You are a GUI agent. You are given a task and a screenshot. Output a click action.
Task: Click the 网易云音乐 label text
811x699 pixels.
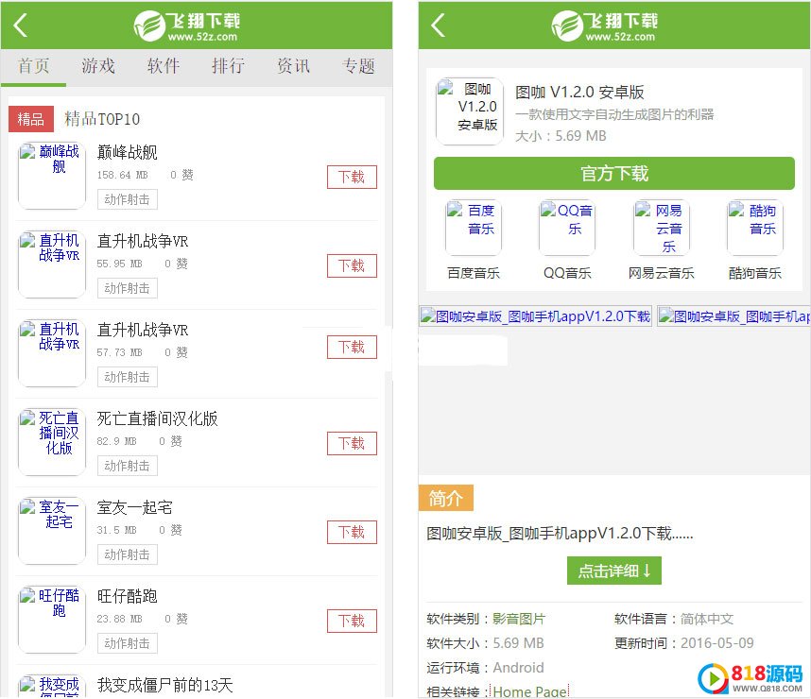tap(662, 273)
